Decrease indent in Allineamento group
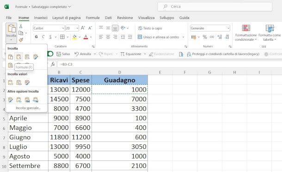Screen dimensions: 282x172 click(x=123, y=37)
